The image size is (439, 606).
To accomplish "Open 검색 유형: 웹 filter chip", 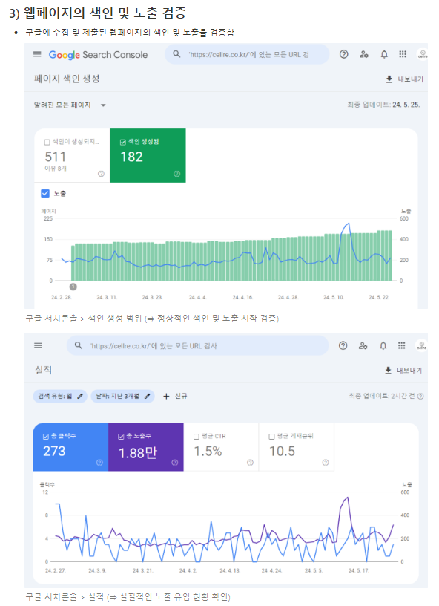I will 60,396.
